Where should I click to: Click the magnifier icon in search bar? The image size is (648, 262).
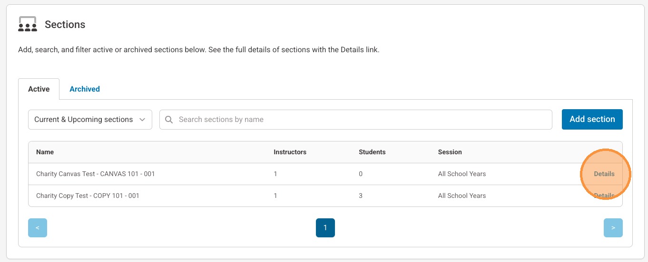168,120
